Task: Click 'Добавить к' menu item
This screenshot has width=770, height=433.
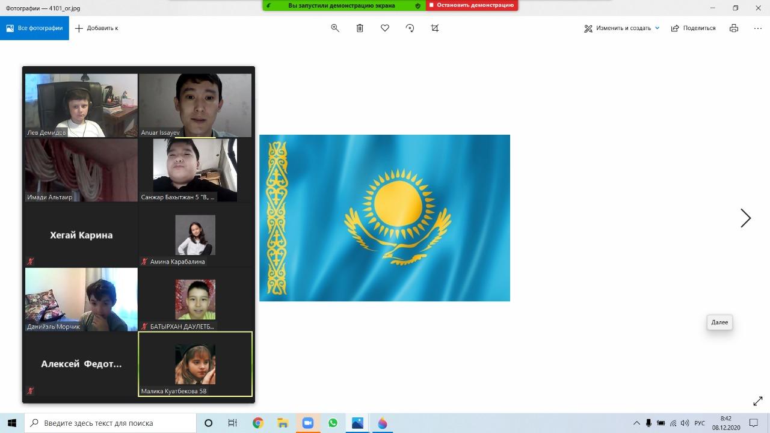Action: pos(96,28)
